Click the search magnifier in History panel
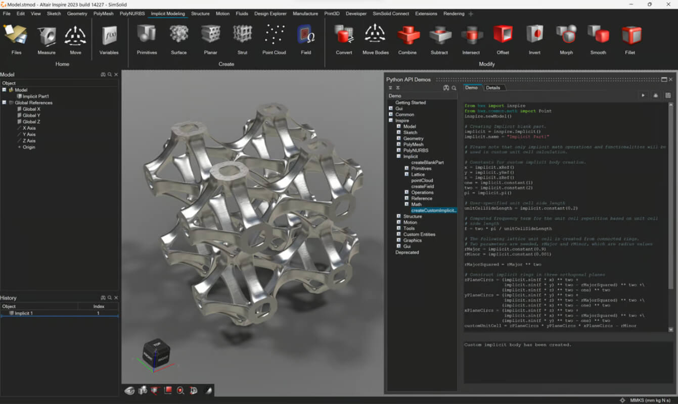This screenshot has height=404, width=678. [x=110, y=298]
